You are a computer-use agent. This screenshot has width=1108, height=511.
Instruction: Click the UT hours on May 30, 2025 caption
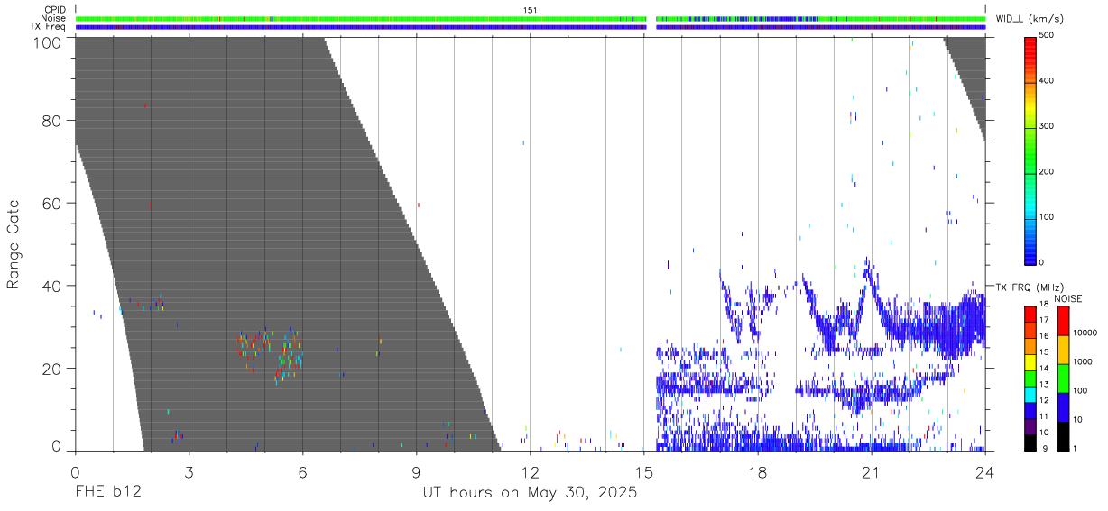[x=530, y=493]
